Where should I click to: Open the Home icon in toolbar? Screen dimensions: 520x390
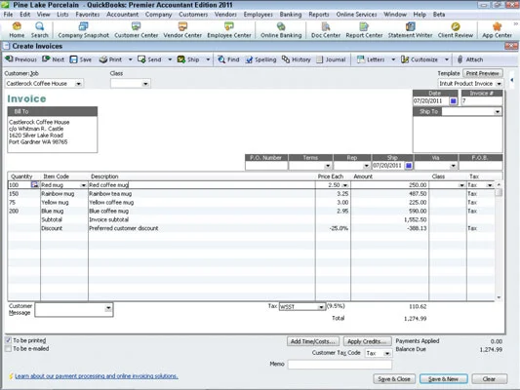pyautogui.click(x=17, y=30)
